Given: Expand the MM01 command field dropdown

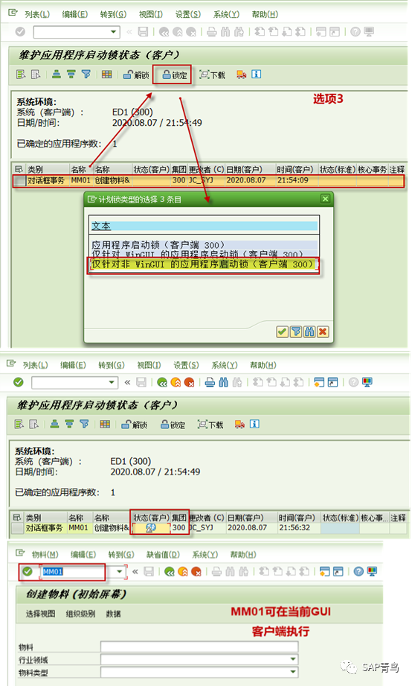Looking at the screenshot, I should (x=120, y=571).
